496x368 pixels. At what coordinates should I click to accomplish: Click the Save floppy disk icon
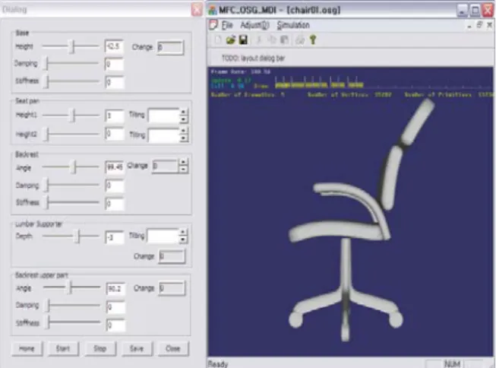pos(243,40)
